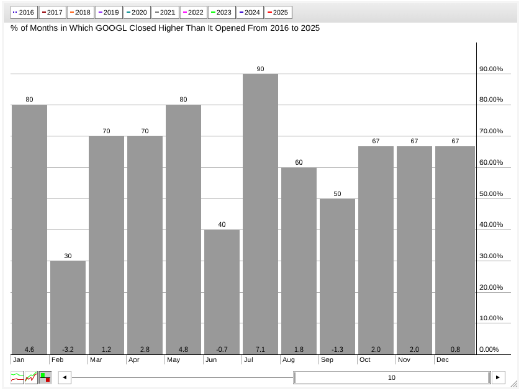Show the 2023 year legend item
This screenshot has width=521, height=390.
[221, 12]
